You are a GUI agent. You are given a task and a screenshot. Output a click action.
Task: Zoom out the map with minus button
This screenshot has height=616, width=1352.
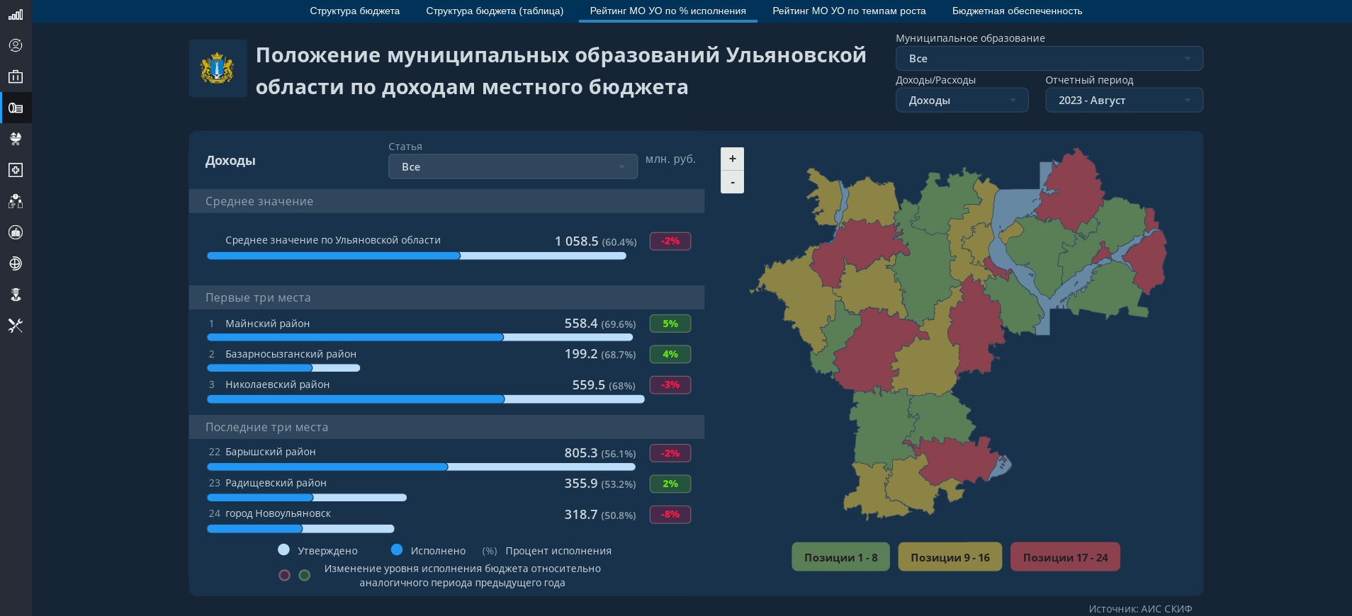point(732,182)
